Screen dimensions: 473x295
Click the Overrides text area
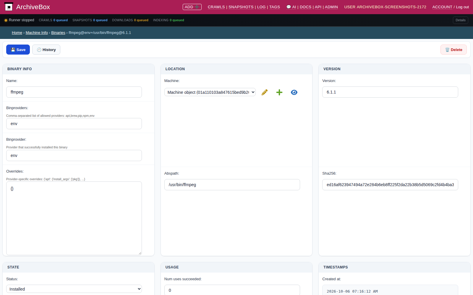pyautogui.click(x=74, y=218)
